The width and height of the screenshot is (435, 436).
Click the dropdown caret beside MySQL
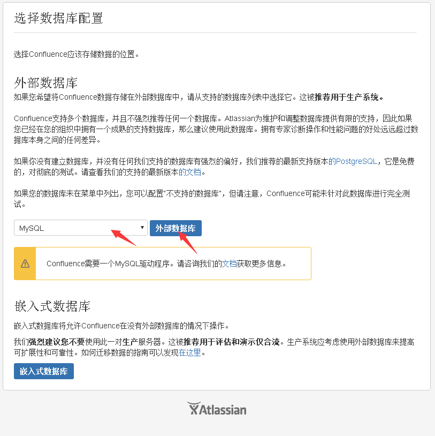pos(142,228)
